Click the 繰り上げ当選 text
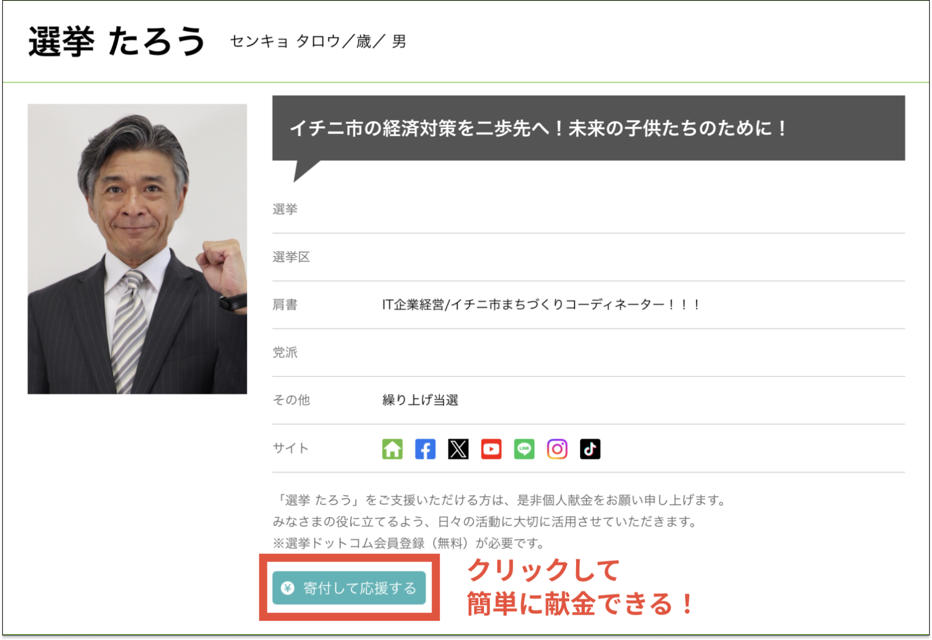 [x=420, y=400]
